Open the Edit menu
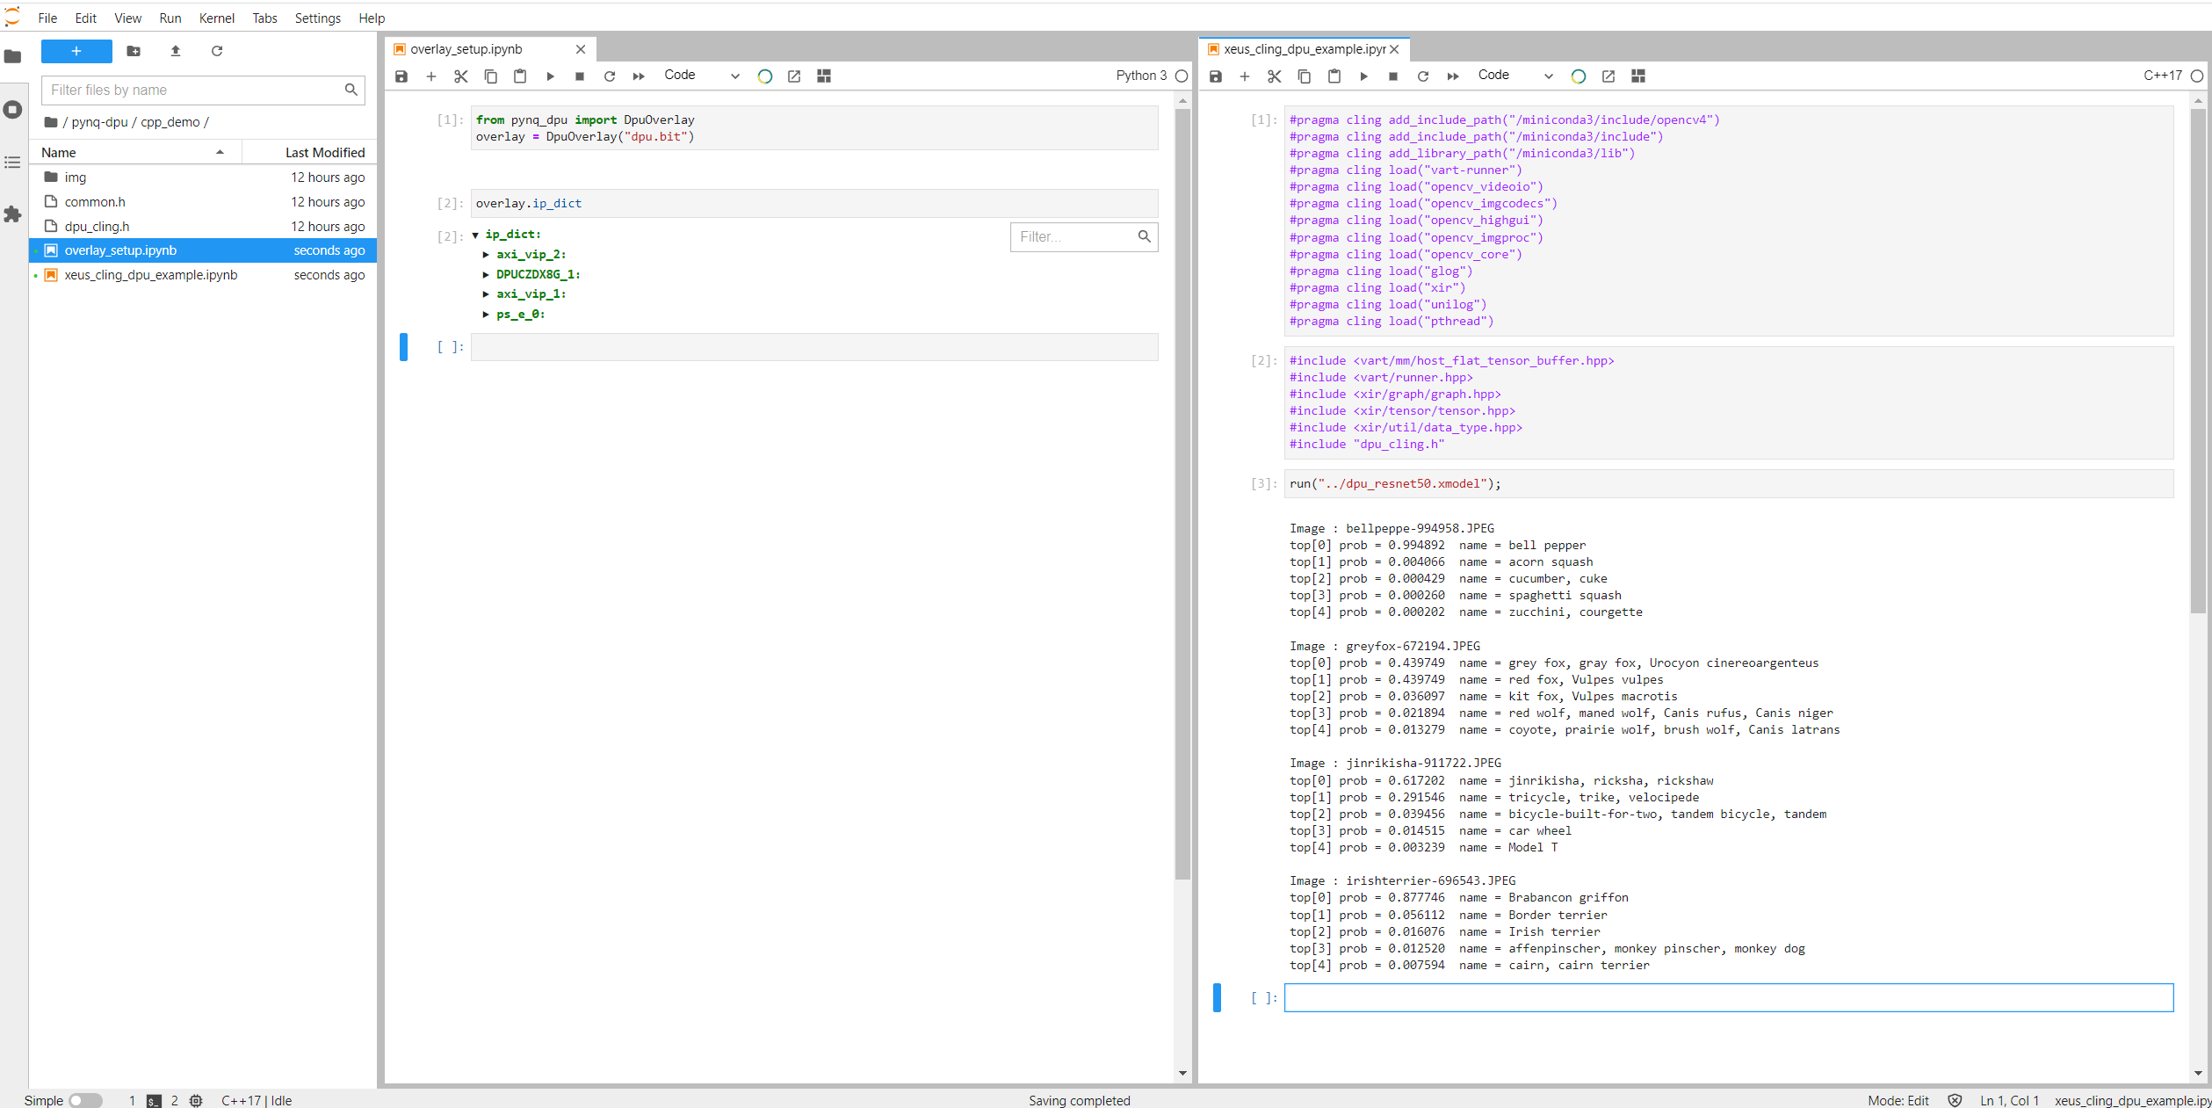2212x1108 pixels. click(x=85, y=18)
